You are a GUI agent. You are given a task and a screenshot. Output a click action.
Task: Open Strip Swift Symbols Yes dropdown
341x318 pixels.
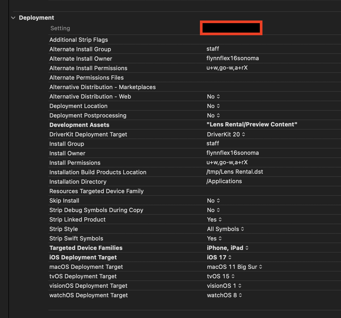(214, 239)
